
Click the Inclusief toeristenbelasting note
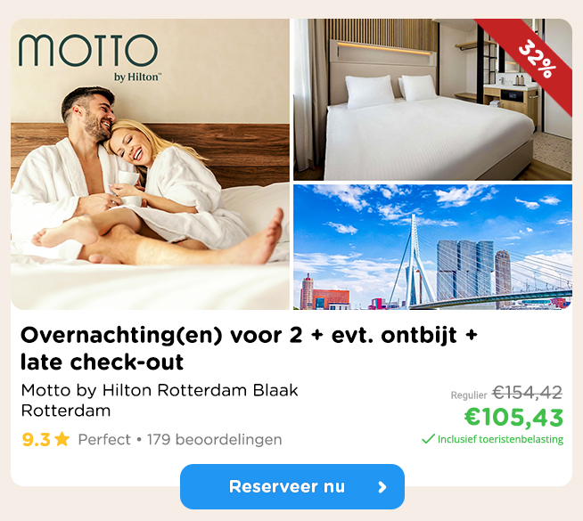click(500, 439)
